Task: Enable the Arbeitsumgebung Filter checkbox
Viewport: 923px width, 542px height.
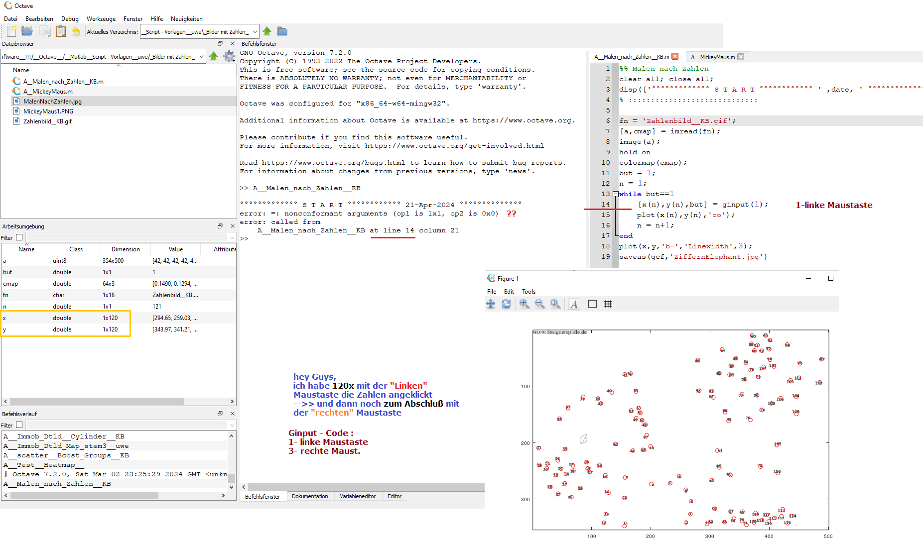Action: (19, 237)
